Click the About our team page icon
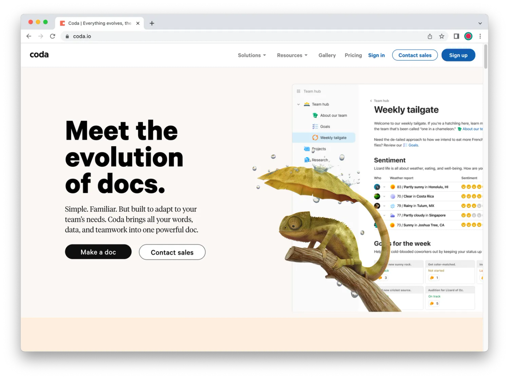The width and height of the screenshot is (509, 379). [x=315, y=115]
